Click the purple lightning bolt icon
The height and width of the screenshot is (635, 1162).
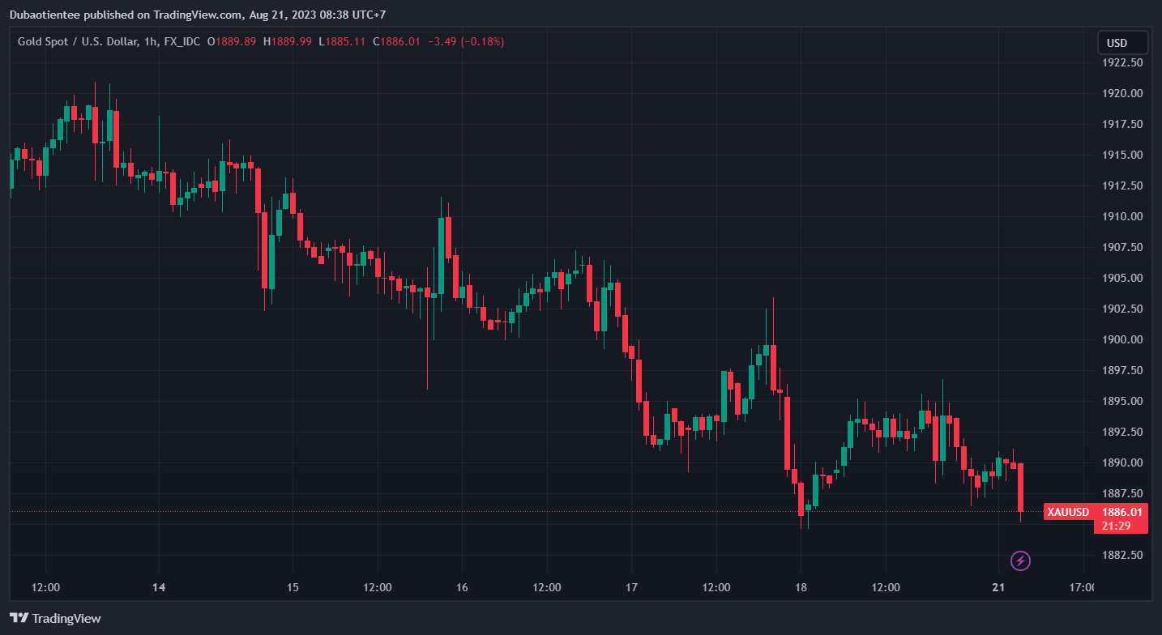click(1020, 560)
